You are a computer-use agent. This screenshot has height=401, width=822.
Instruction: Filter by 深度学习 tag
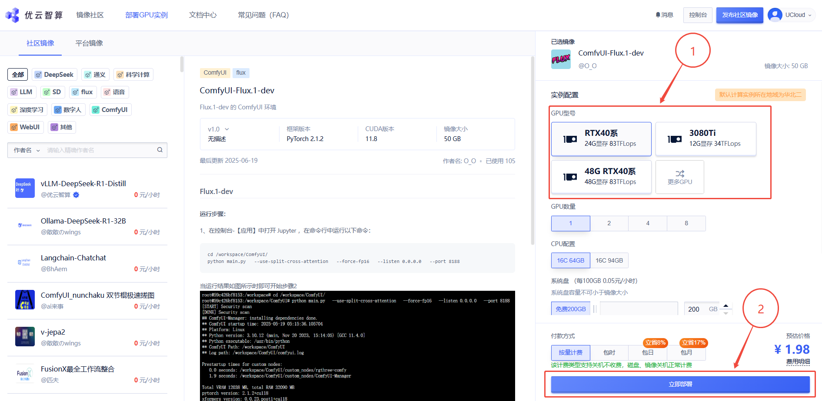tap(27, 109)
